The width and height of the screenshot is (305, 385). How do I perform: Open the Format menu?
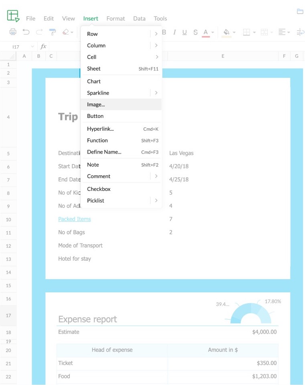pos(116,18)
